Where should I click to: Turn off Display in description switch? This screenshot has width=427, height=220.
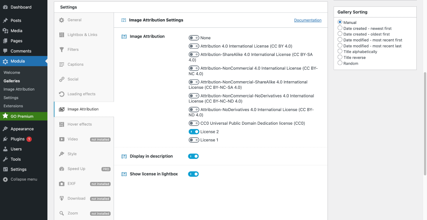click(x=193, y=156)
